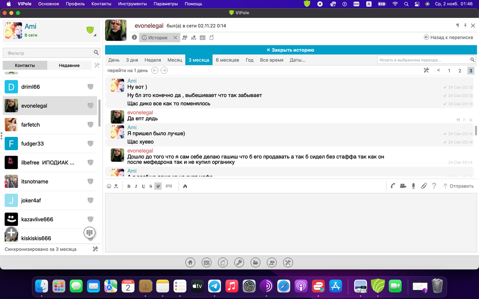This screenshot has height=299, width=479.
Task: Select the 3 дня period tab
Action: click(132, 60)
